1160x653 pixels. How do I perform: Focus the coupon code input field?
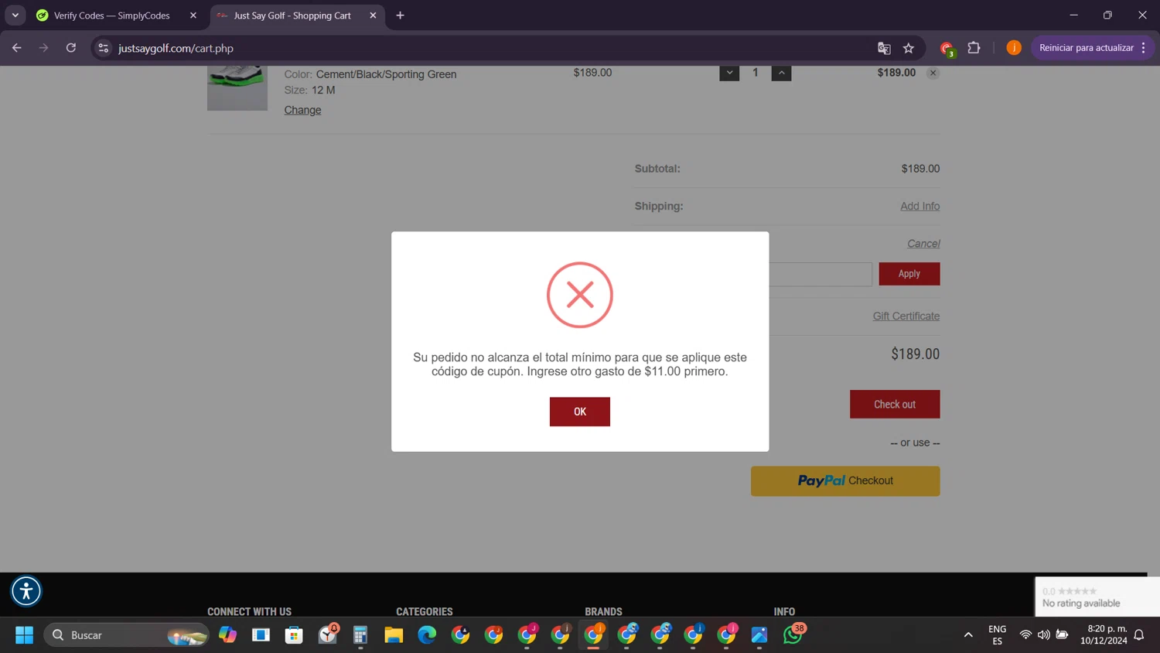[x=820, y=274]
